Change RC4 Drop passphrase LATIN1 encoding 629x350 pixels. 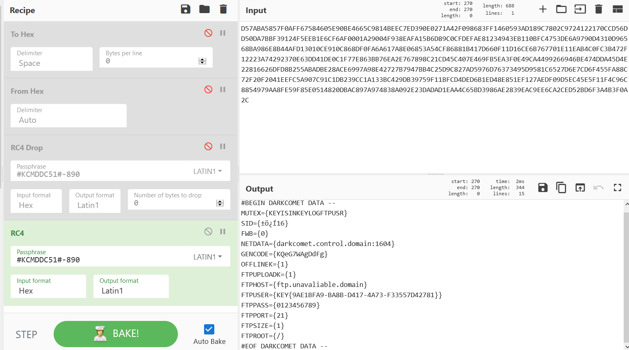(x=208, y=172)
